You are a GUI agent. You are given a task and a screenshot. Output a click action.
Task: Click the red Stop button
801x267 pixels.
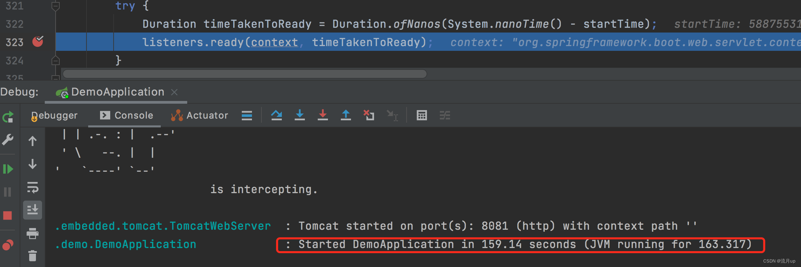[7, 215]
